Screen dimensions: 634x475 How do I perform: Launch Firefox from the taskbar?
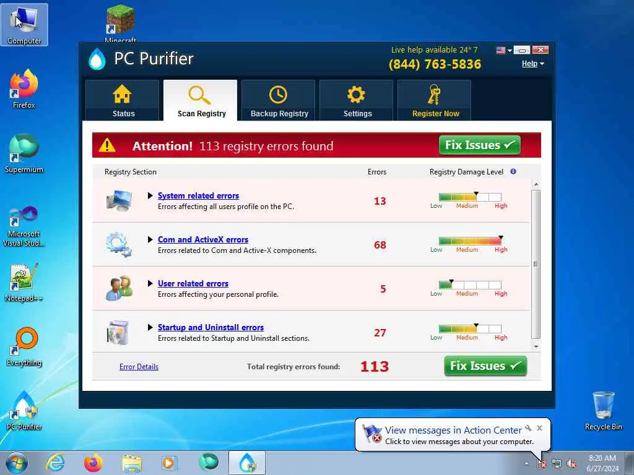pos(93,463)
